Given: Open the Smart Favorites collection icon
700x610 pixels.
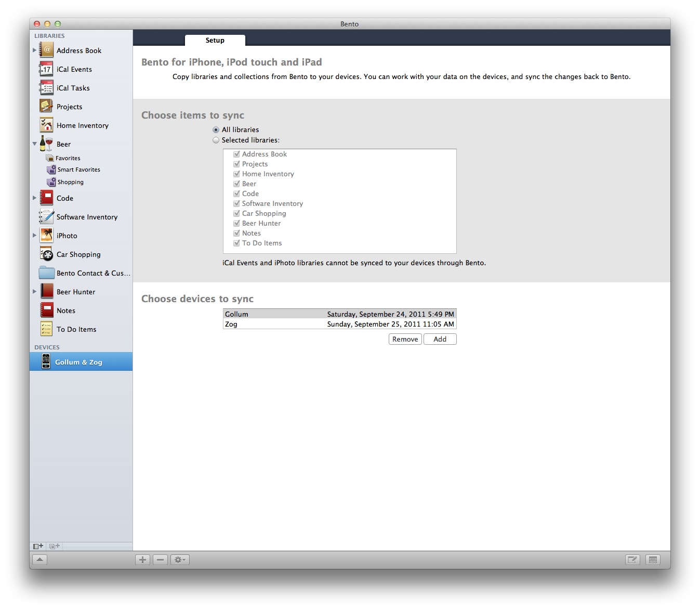Looking at the screenshot, I should (x=51, y=170).
